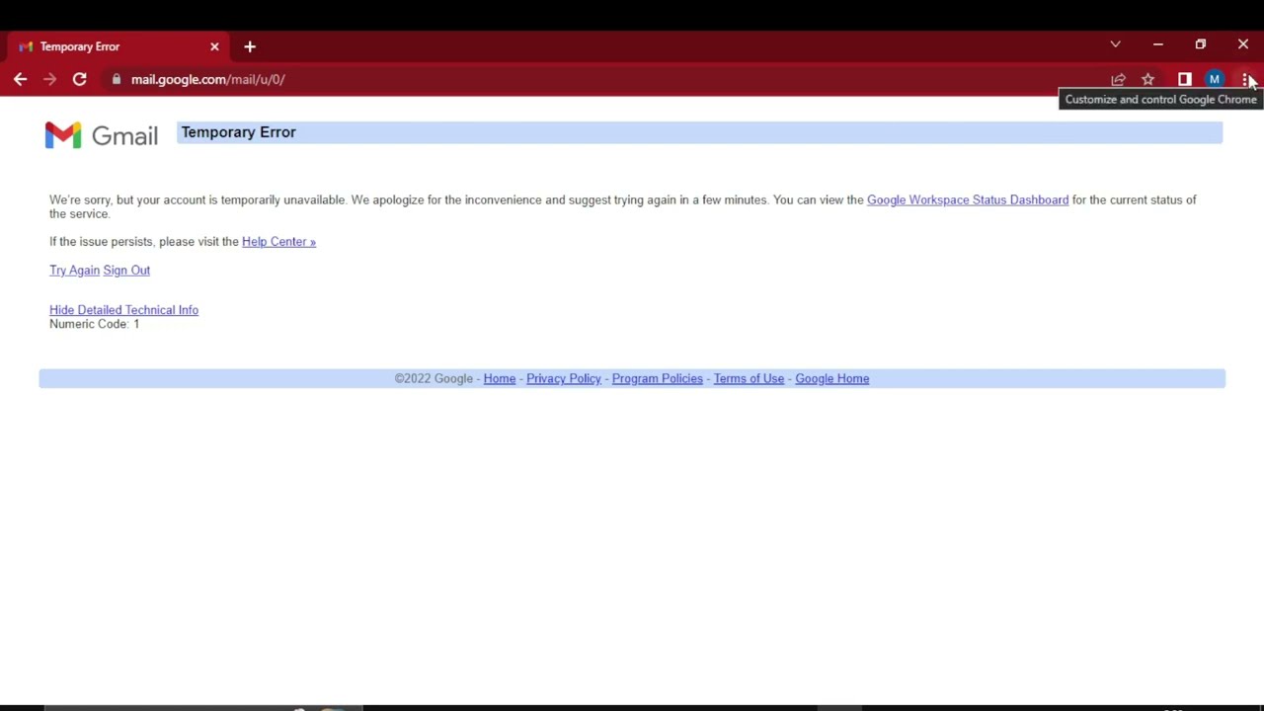Expand the tab search dropdown arrow

coord(1115,44)
